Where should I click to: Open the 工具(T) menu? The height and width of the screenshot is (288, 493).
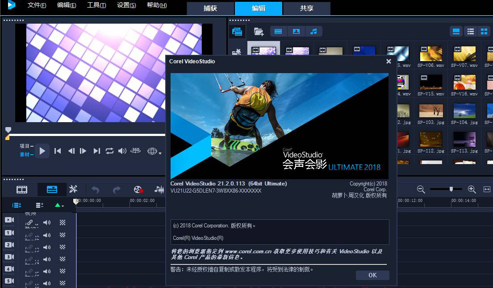(x=96, y=5)
